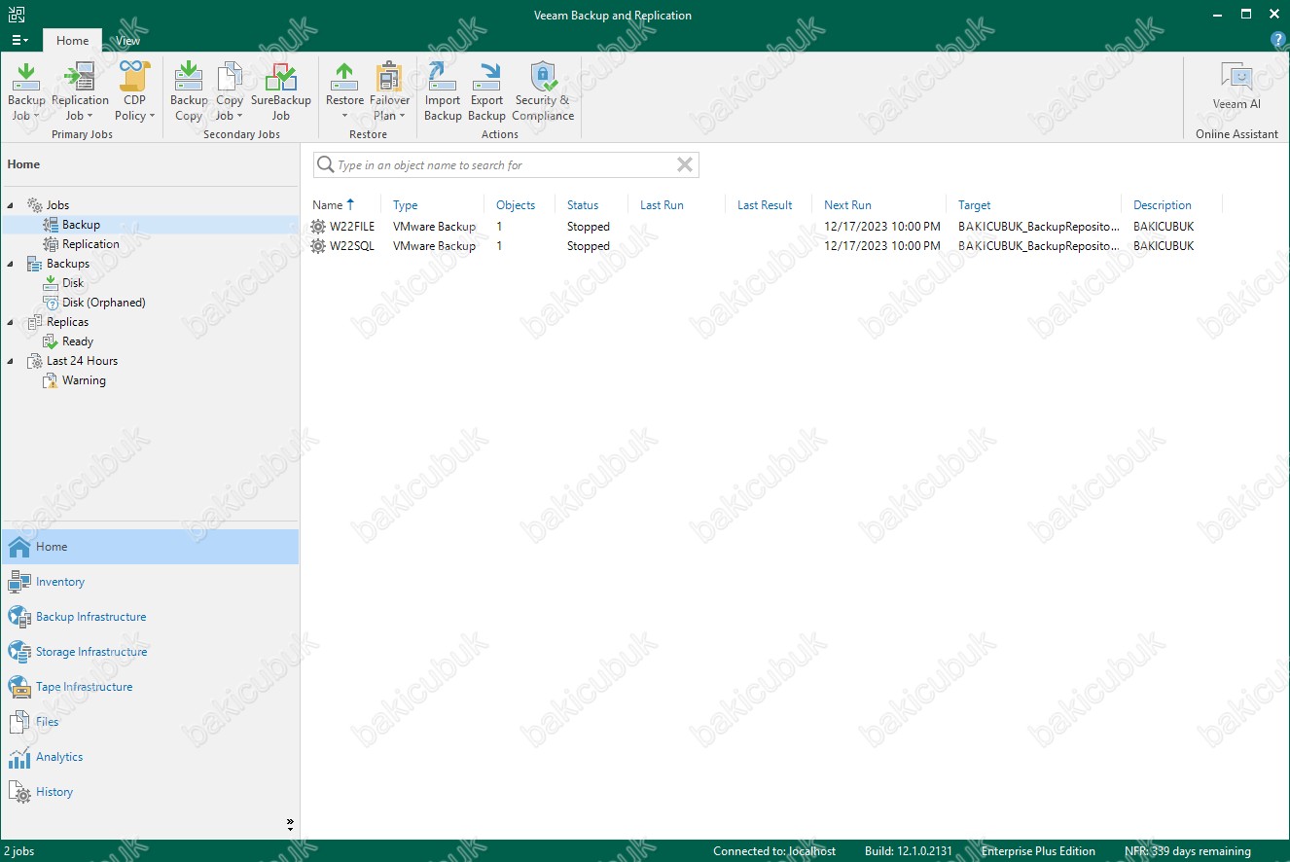The height and width of the screenshot is (862, 1290).
Task: Open the Replication Job ribbon button
Action: coord(80,91)
